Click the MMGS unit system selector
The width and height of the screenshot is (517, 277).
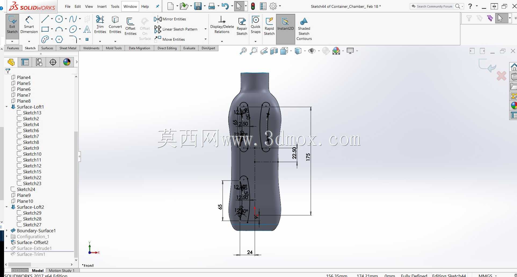[485, 275]
